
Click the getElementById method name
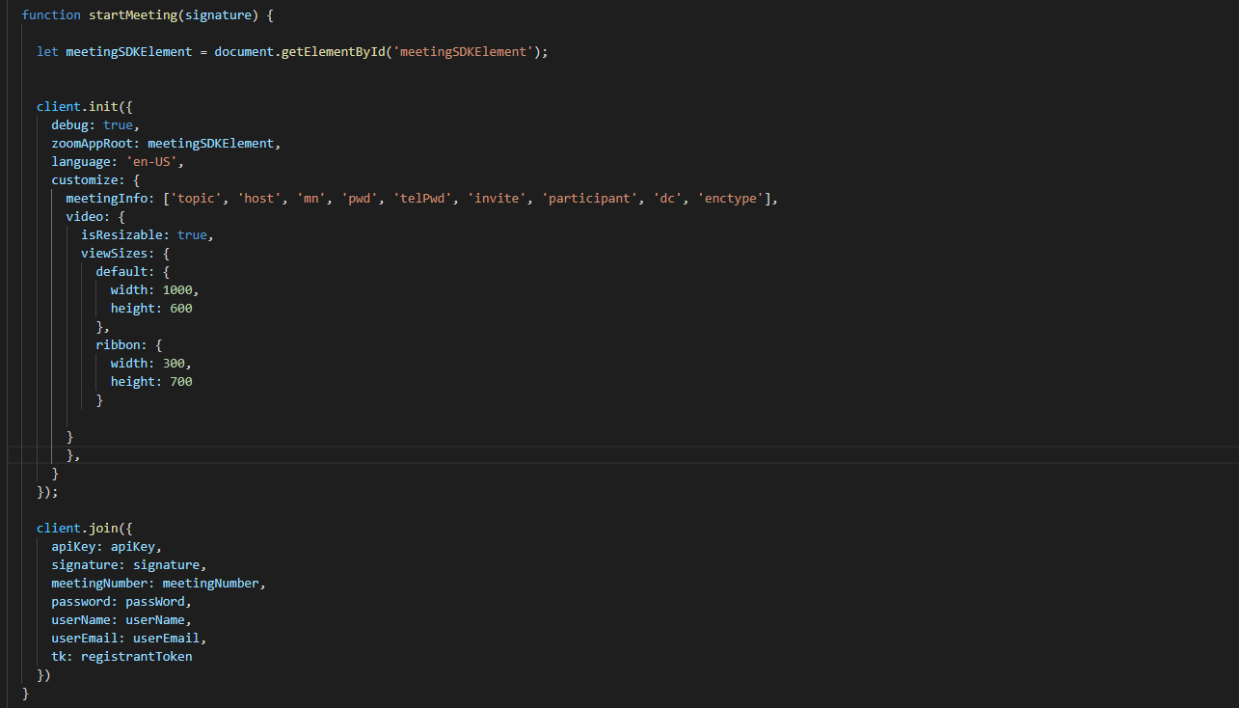[333, 52]
